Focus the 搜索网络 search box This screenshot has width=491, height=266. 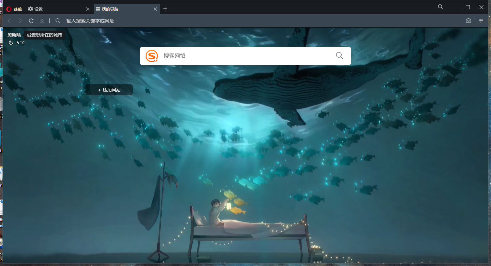pos(245,56)
